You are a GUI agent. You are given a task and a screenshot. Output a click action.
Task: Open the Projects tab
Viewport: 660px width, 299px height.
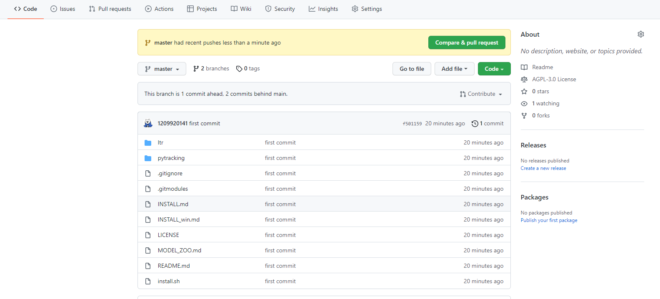202,9
